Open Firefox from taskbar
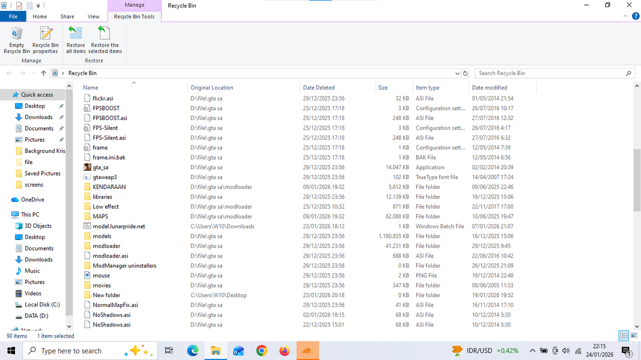 tap(284, 350)
